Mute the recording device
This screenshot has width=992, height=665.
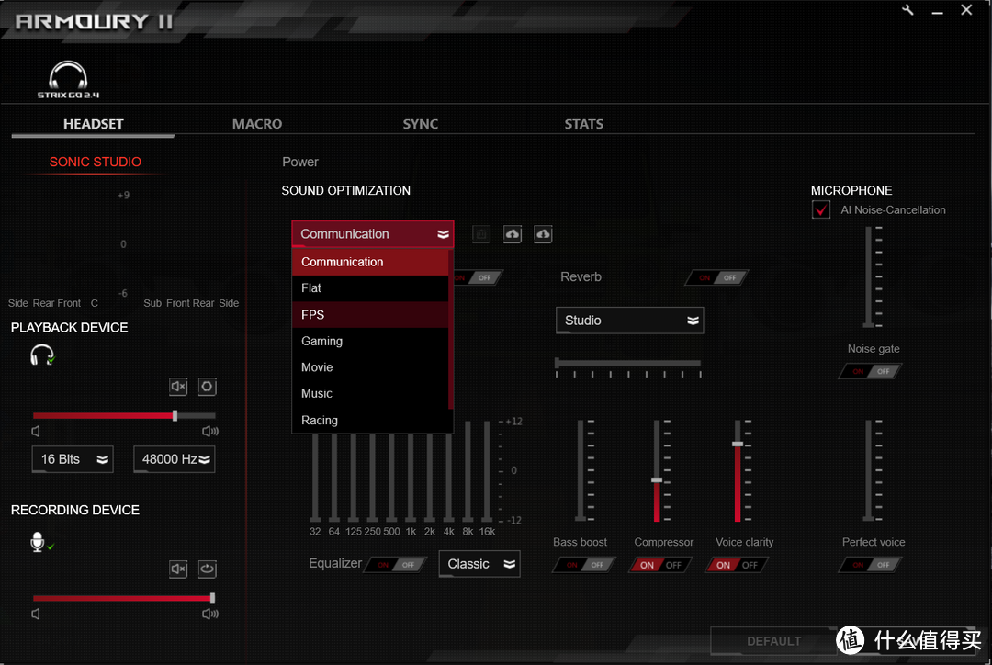178,569
